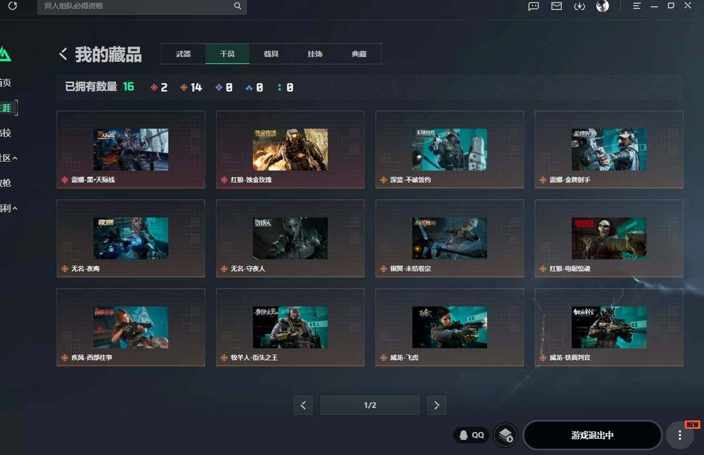Click the green rarity icon in count bar
The height and width of the screenshot is (455, 704).
click(x=280, y=87)
